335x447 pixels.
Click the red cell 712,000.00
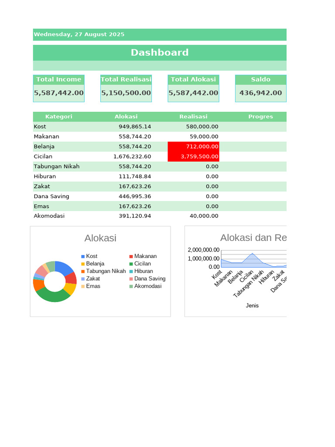(x=193, y=147)
